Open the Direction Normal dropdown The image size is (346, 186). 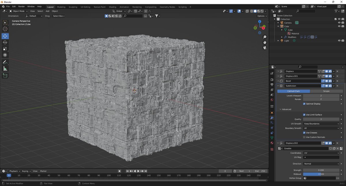click(x=321, y=164)
